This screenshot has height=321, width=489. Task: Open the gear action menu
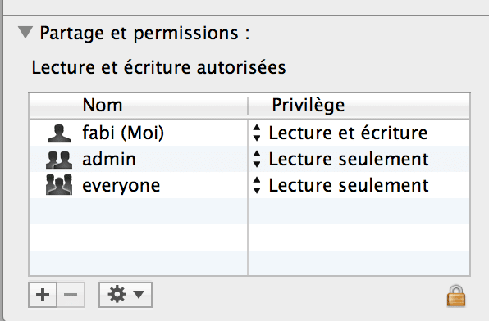(126, 295)
